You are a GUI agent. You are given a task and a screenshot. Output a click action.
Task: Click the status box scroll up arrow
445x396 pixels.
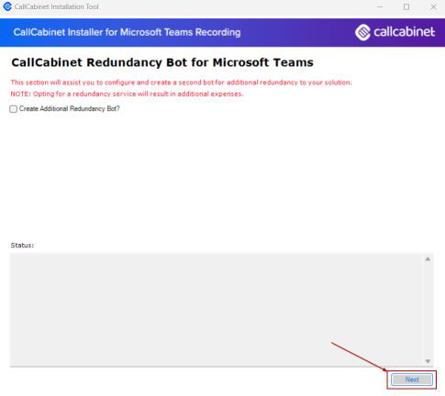428,259
